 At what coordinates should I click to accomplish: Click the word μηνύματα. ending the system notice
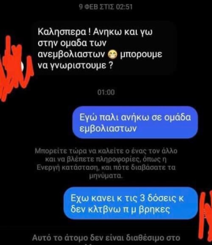(x=106, y=176)
